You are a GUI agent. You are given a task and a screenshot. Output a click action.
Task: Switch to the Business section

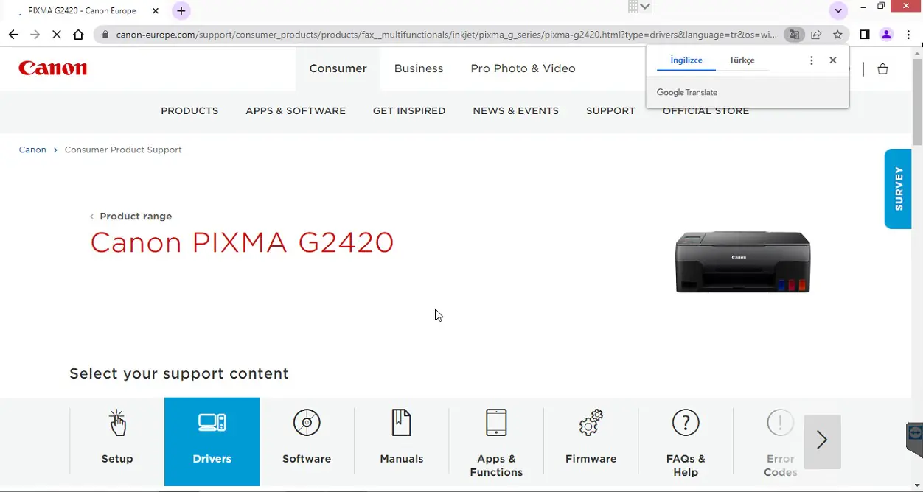419,68
